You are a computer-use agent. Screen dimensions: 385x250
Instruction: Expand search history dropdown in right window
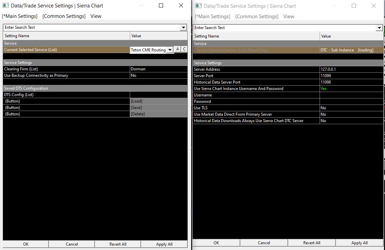click(379, 28)
